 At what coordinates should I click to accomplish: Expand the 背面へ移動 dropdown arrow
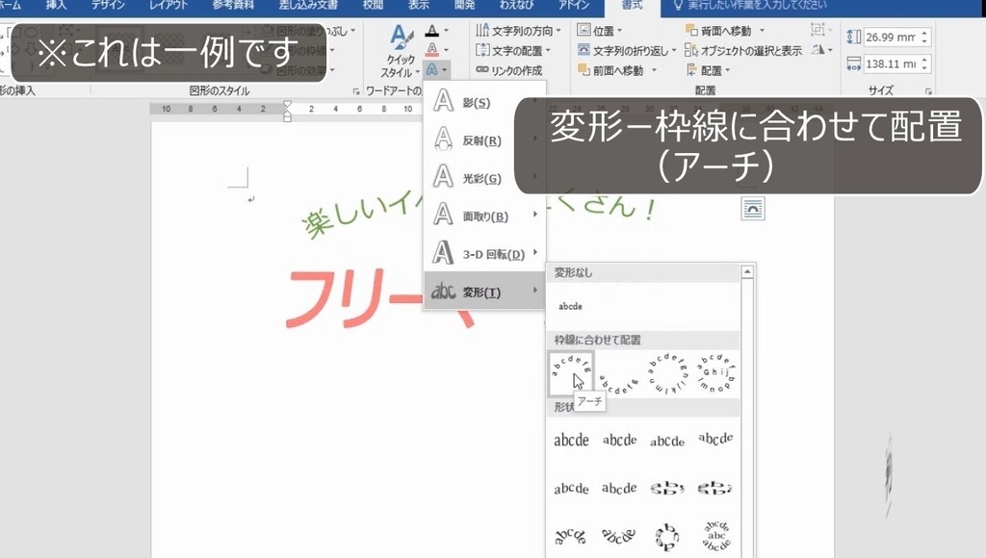763,30
